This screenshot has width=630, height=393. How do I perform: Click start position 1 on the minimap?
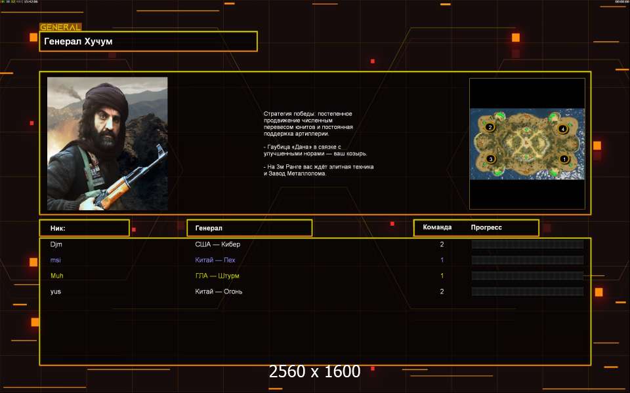pos(562,159)
